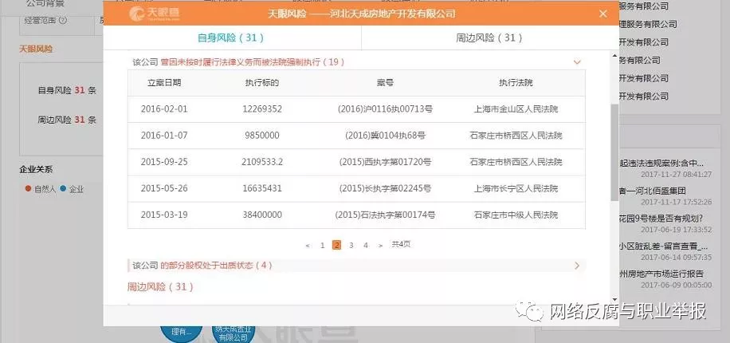
Task: Click the 公司背景 tab in background page
Action: pyautogui.click(x=45, y=4)
